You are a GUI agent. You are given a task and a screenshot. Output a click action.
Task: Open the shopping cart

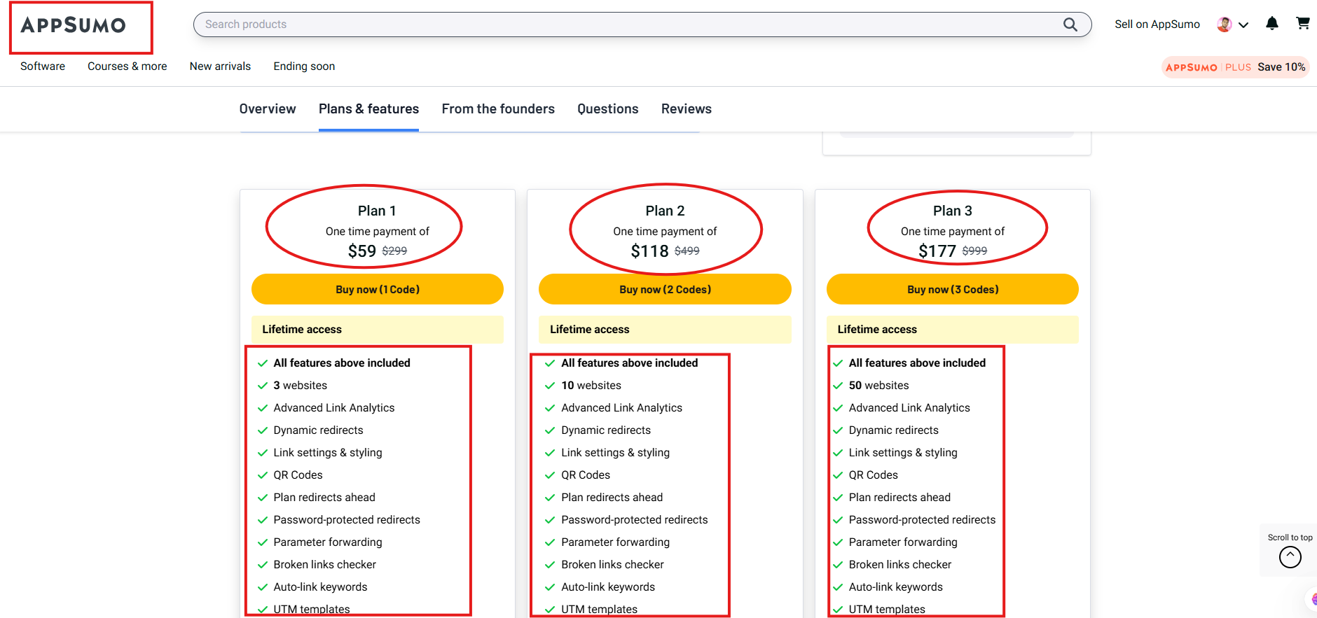[x=1302, y=24]
